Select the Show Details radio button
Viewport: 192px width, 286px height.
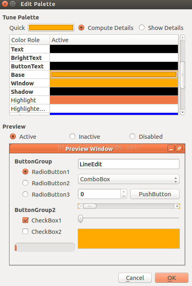[142, 28]
